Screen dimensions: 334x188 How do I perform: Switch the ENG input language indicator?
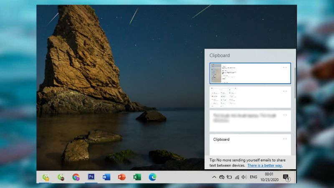coord(253,177)
